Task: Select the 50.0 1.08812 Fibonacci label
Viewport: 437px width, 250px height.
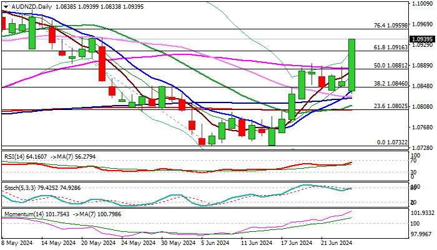Action: tap(390, 66)
